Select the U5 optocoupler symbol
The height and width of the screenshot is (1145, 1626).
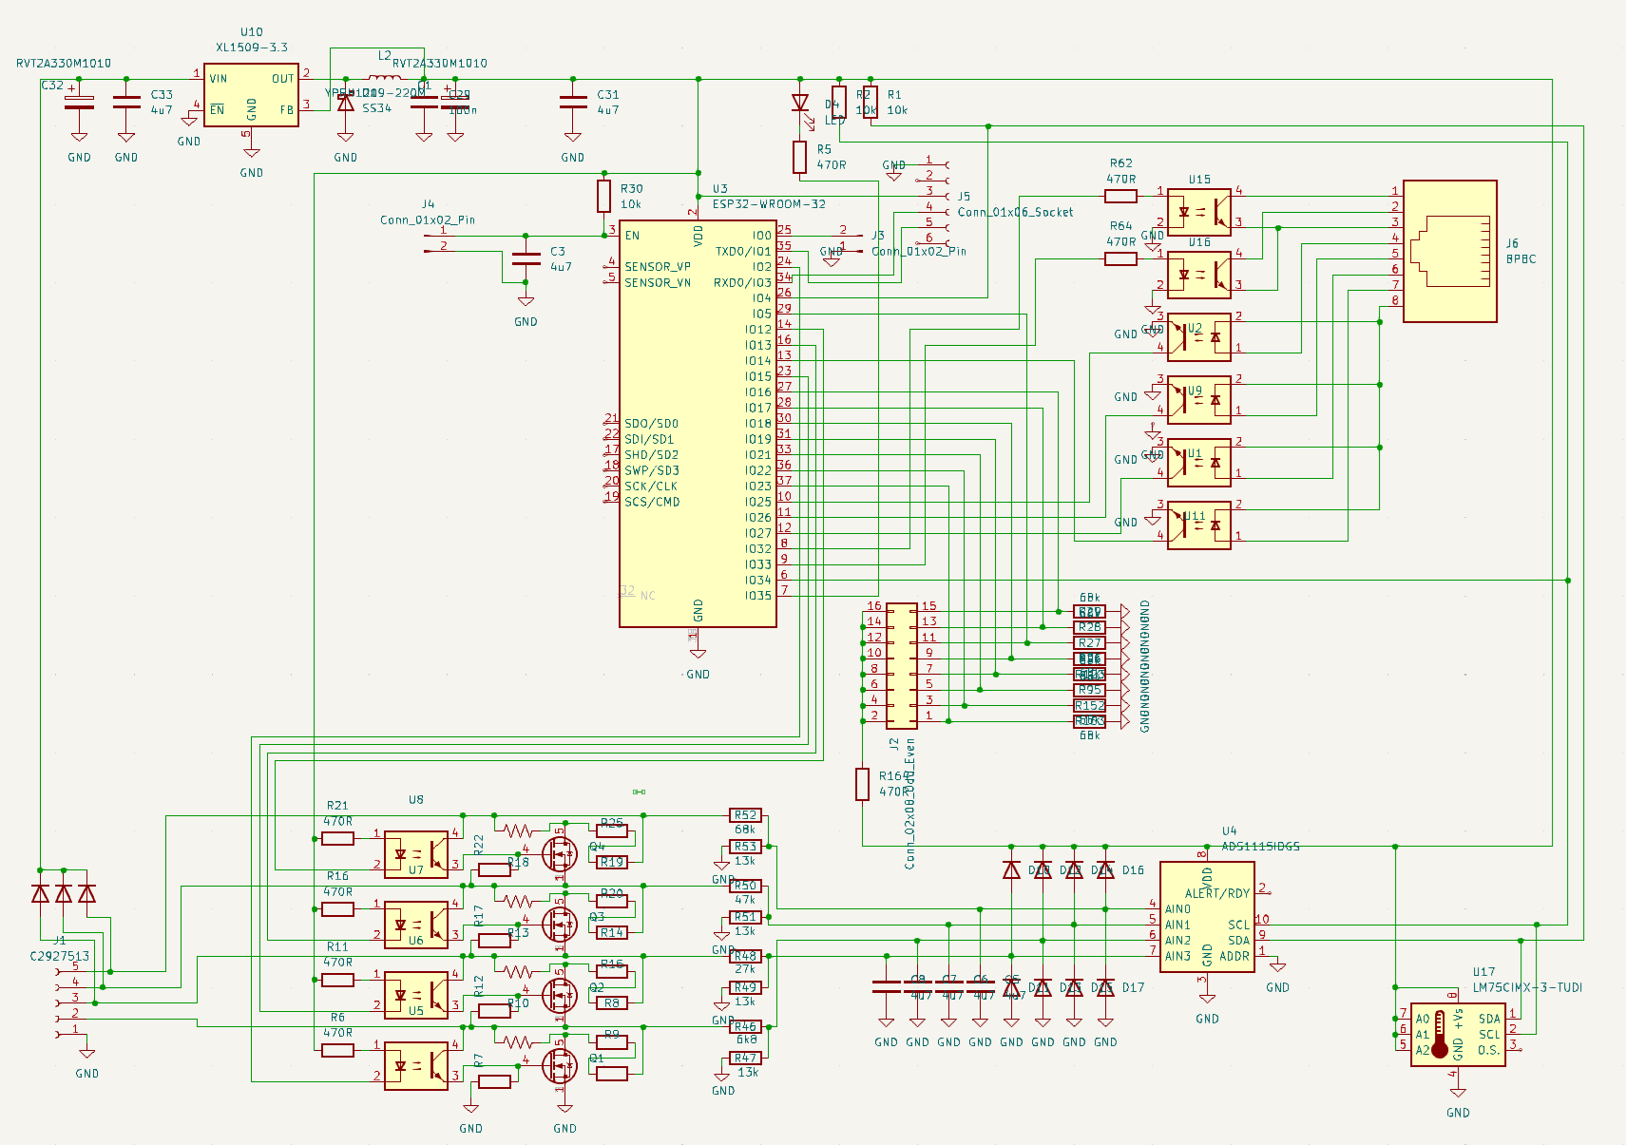(x=416, y=995)
